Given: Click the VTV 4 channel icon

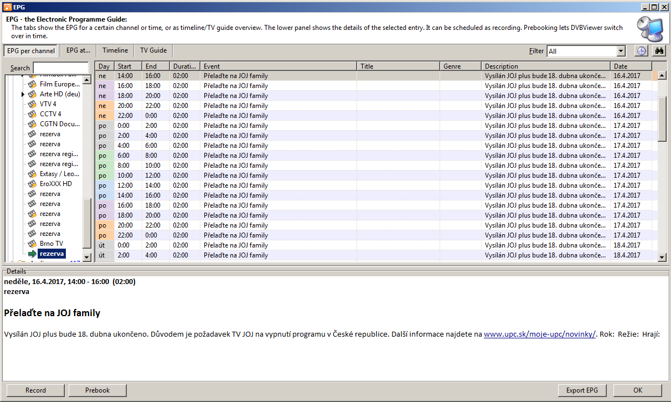Looking at the screenshot, I should (x=33, y=104).
